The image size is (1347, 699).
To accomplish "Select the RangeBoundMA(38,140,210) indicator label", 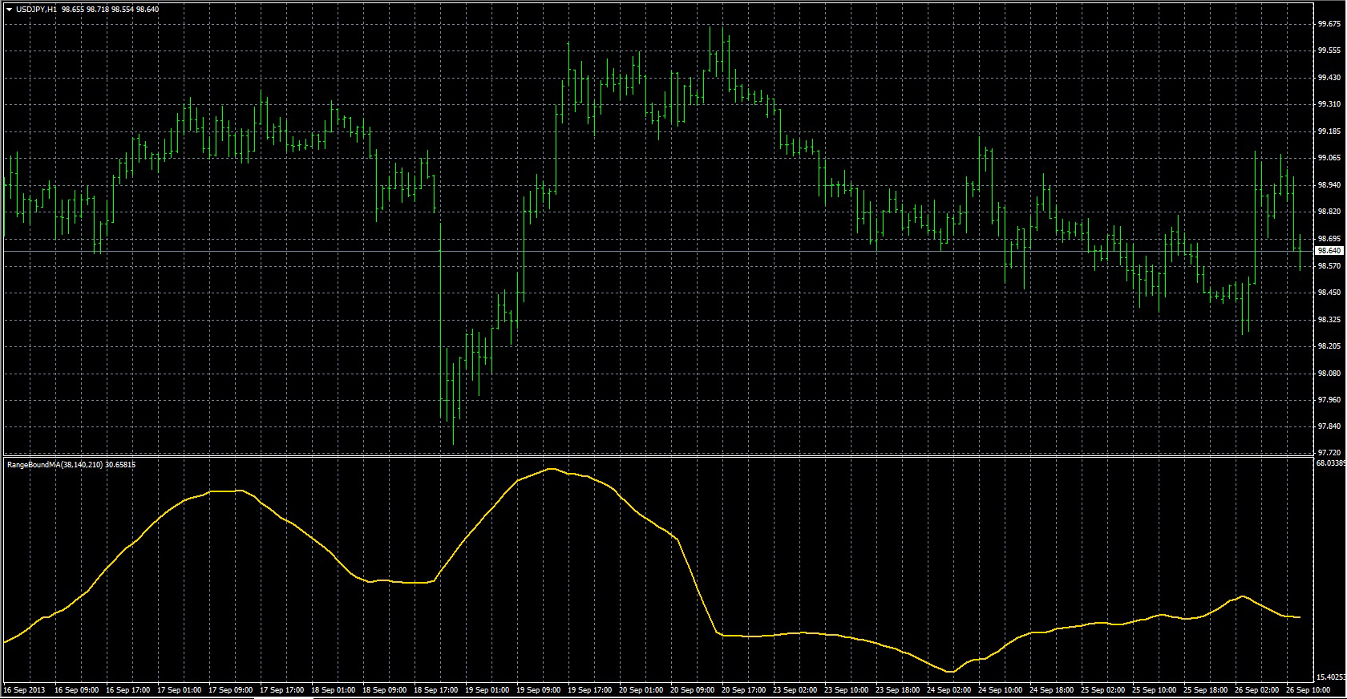I will click(55, 464).
